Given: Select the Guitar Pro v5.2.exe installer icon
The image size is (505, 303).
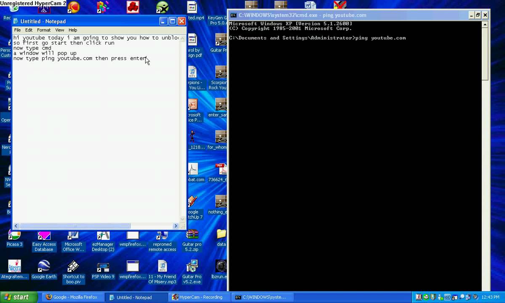Looking at the screenshot, I should tap(192, 272).
